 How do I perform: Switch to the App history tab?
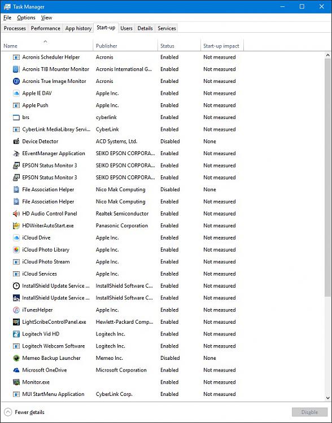[x=78, y=28]
